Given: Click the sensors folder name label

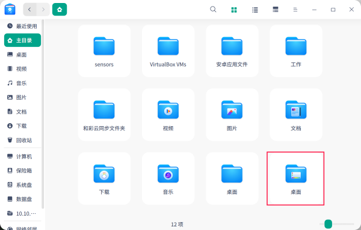Looking at the screenshot, I should tap(104, 65).
